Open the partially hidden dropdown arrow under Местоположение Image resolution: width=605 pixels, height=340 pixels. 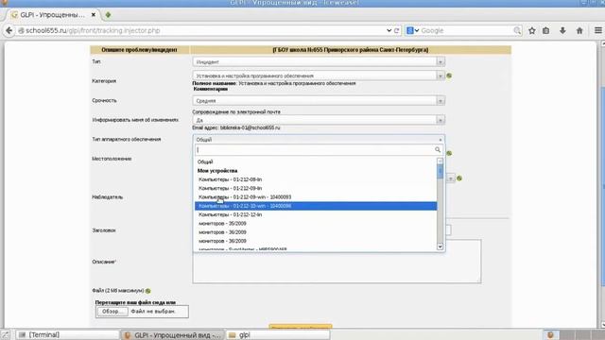pyautogui.click(x=451, y=178)
